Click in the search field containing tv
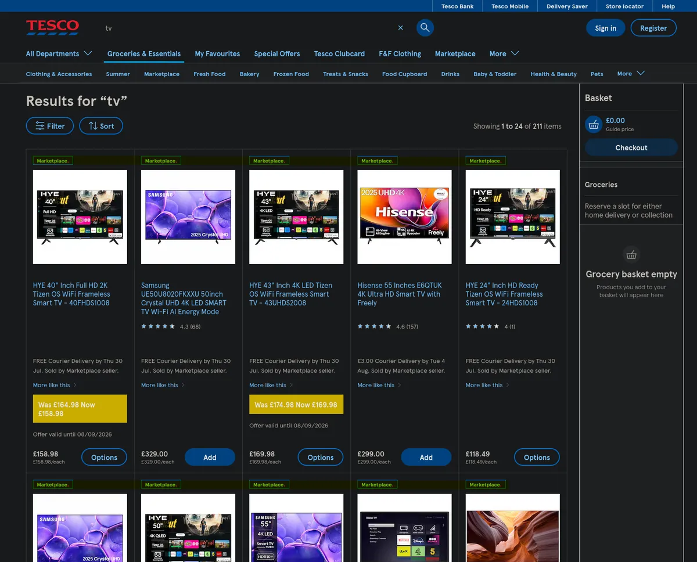 pyautogui.click(x=247, y=28)
